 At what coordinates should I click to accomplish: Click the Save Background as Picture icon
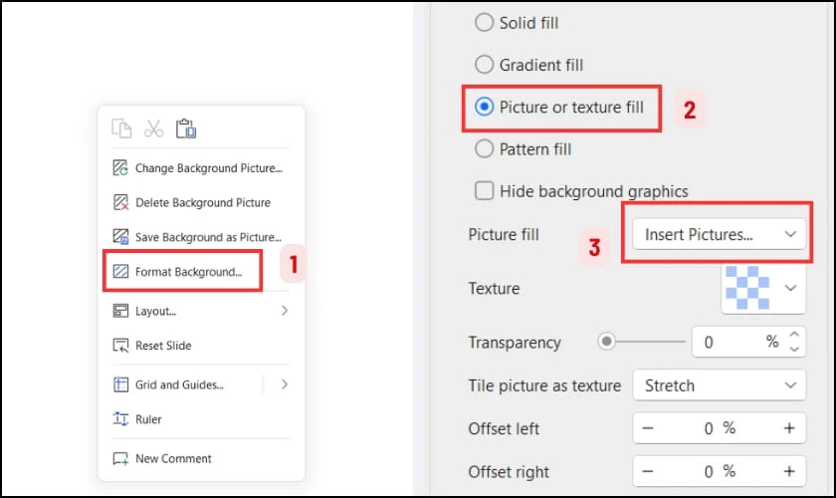point(120,237)
